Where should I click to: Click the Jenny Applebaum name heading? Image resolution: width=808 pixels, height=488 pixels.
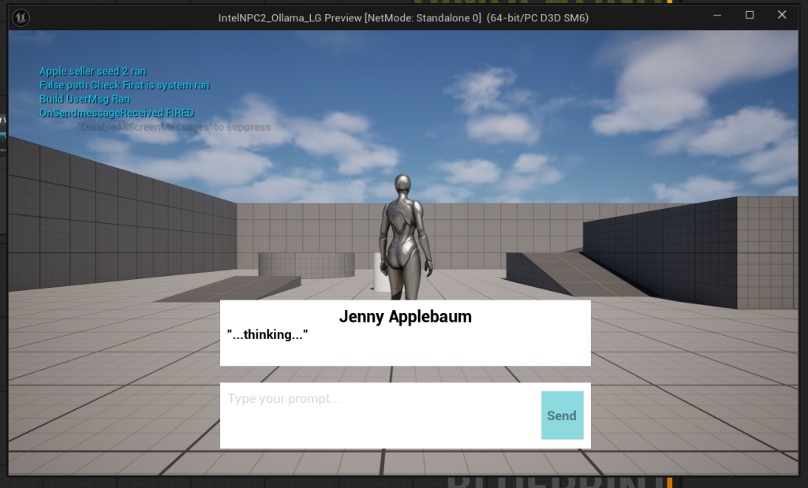coord(405,317)
